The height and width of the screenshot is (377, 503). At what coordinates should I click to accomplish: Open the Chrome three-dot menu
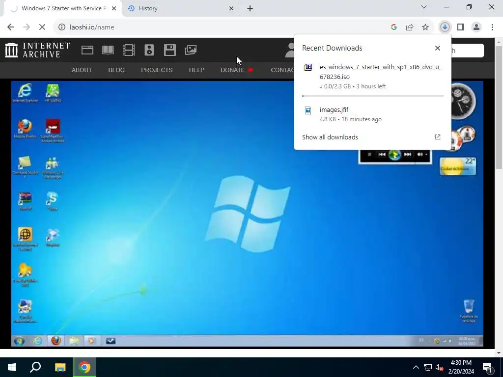492,27
